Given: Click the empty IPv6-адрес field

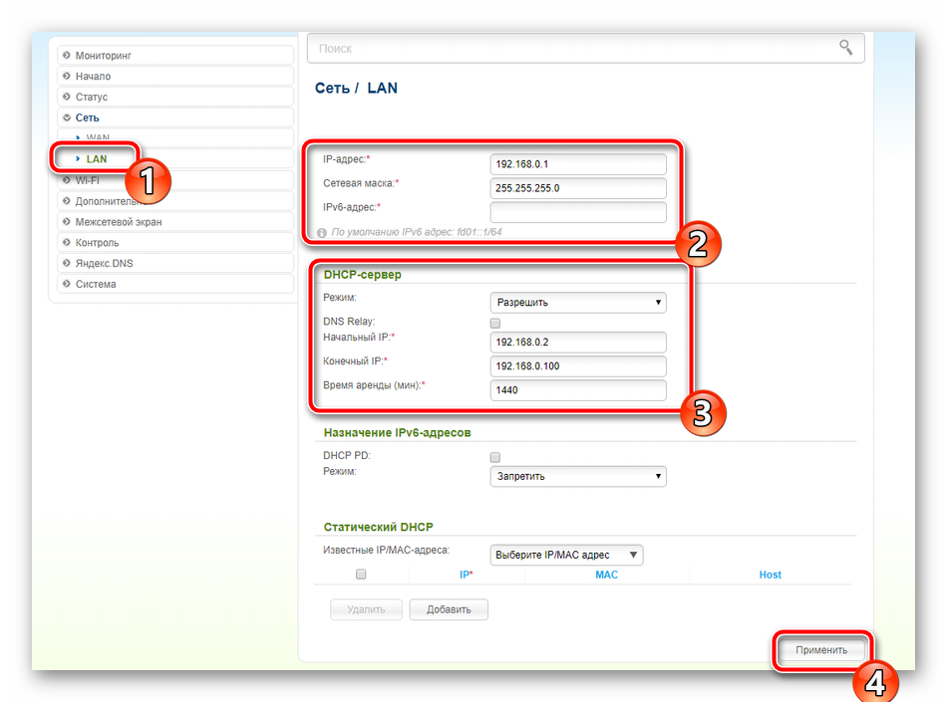Looking at the screenshot, I should click(578, 212).
